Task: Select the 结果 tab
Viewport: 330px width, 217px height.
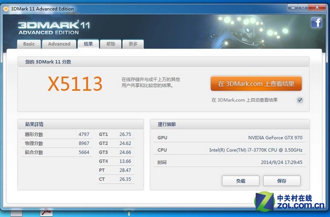Action: [x=88, y=44]
